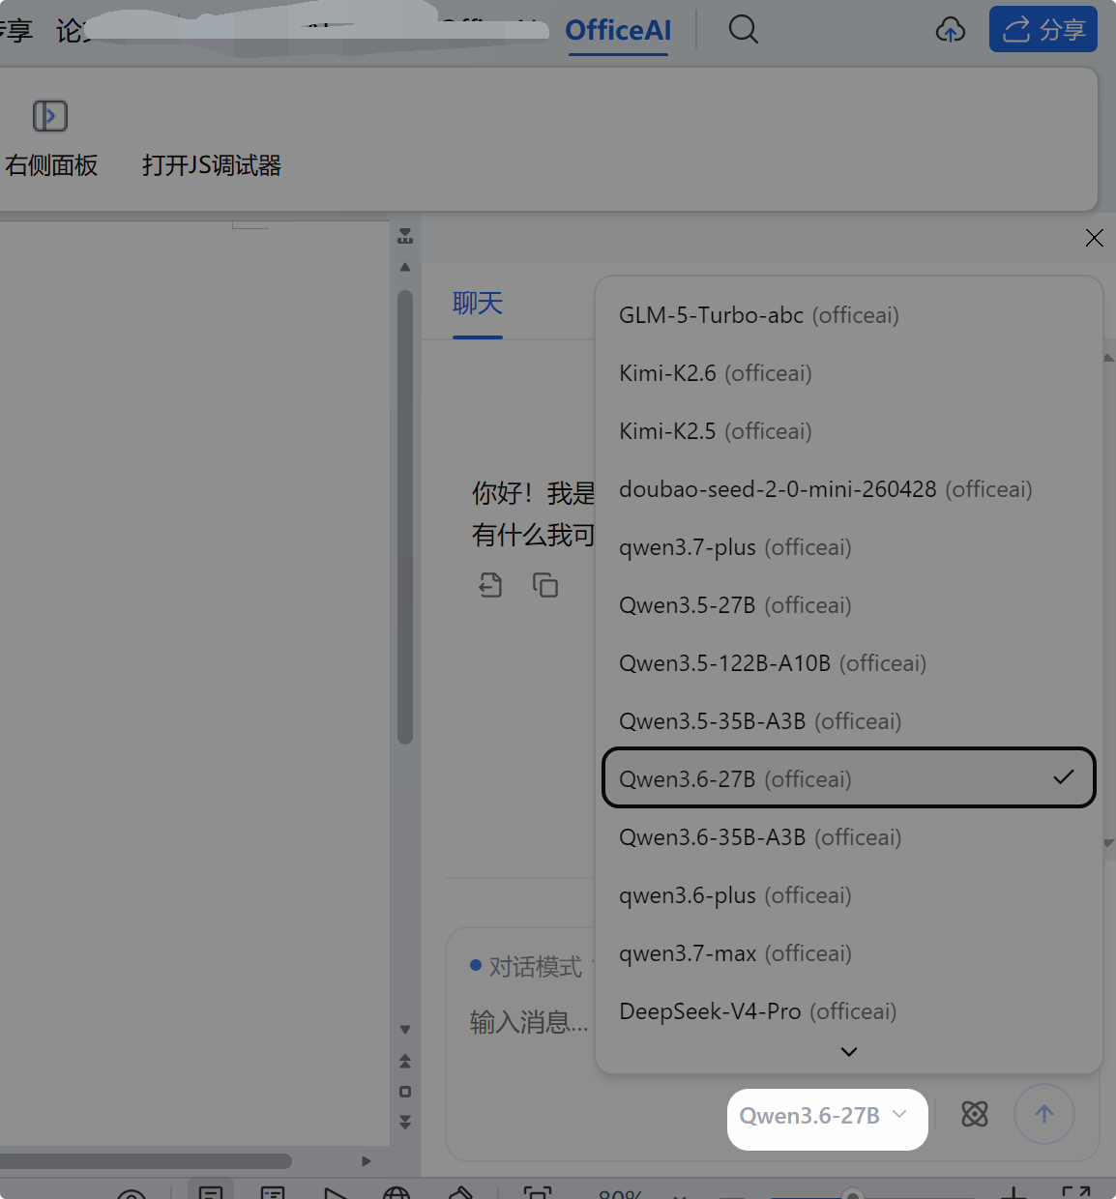
Task: Switch to the 聊天 tab
Action: [x=478, y=304]
